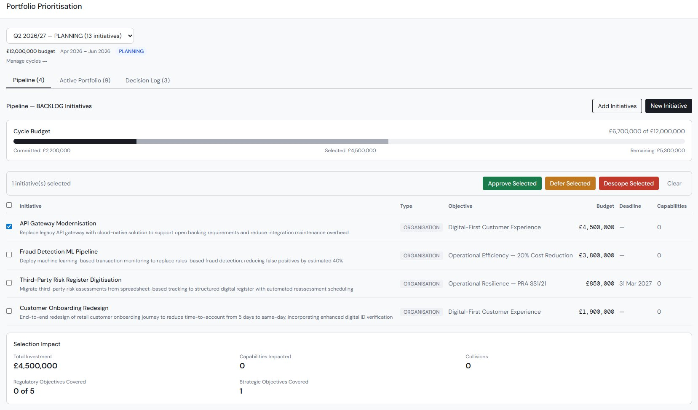698x410 pixels.
Task: Click the Manage cycles link
Action: click(x=26, y=61)
